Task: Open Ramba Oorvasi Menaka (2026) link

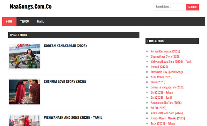Action: (x=168, y=118)
